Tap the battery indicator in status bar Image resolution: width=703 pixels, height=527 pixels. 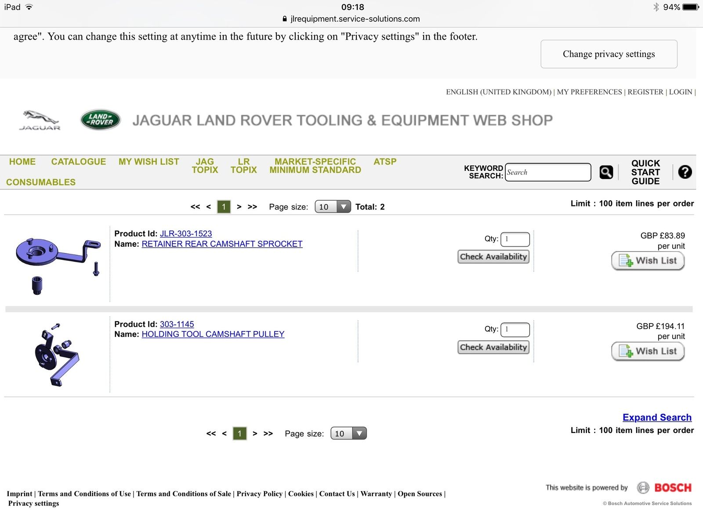pyautogui.click(x=691, y=7)
